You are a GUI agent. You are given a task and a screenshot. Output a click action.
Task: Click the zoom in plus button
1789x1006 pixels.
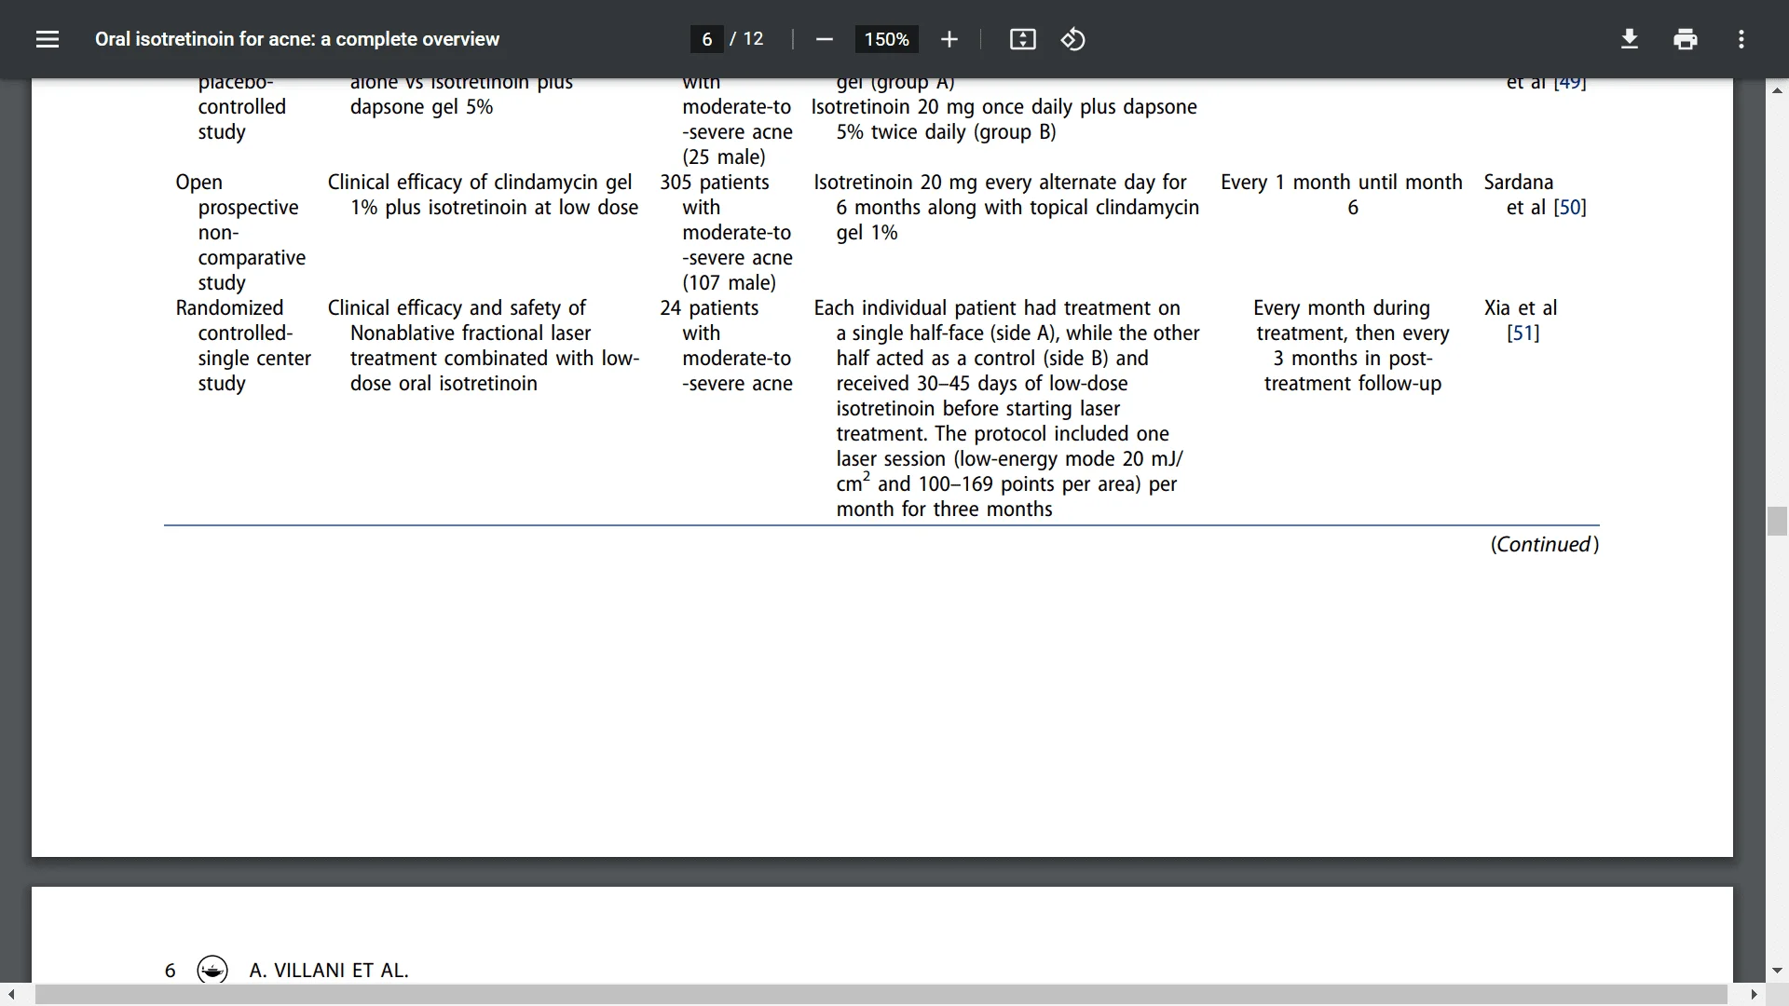[949, 39]
